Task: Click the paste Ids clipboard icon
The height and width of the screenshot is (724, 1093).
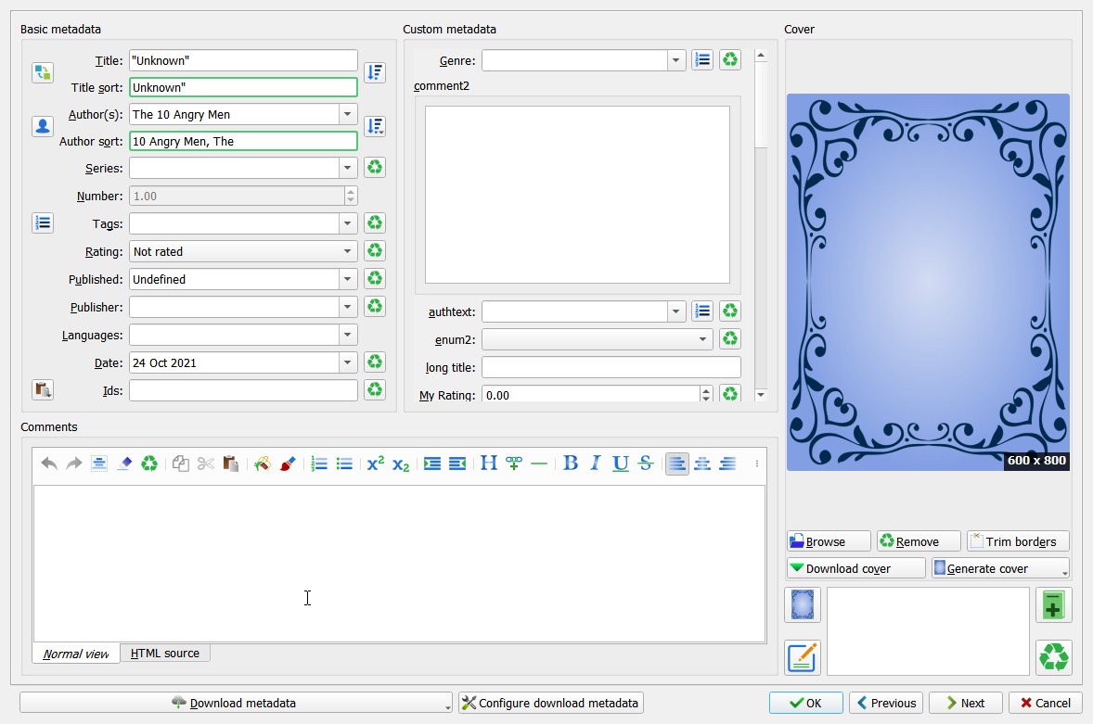Action: (x=42, y=389)
